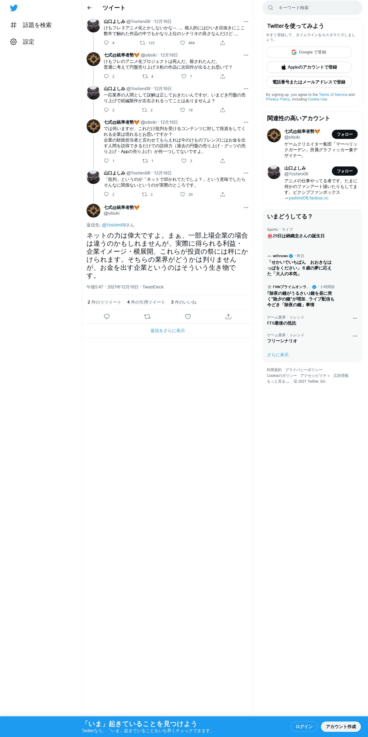Retweet the first tweet with 123 retweets
The height and width of the screenshot is (737, 368).
142,43
